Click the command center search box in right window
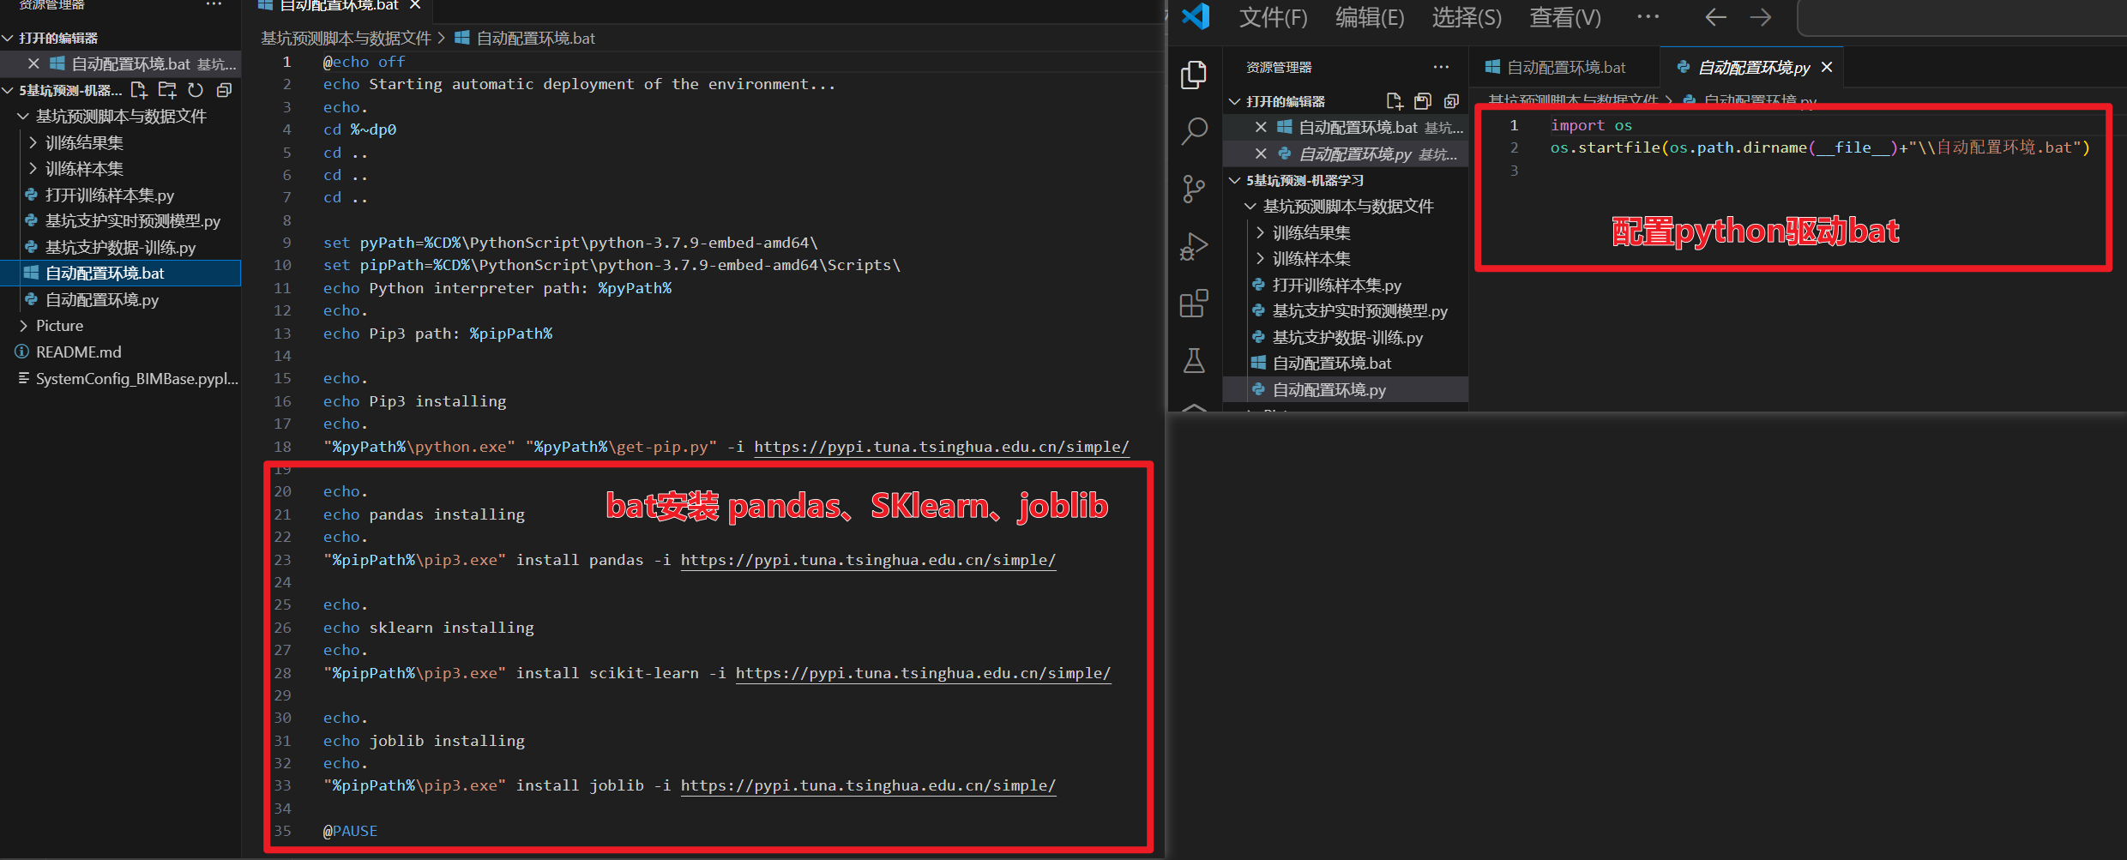 coord(1961,18)
